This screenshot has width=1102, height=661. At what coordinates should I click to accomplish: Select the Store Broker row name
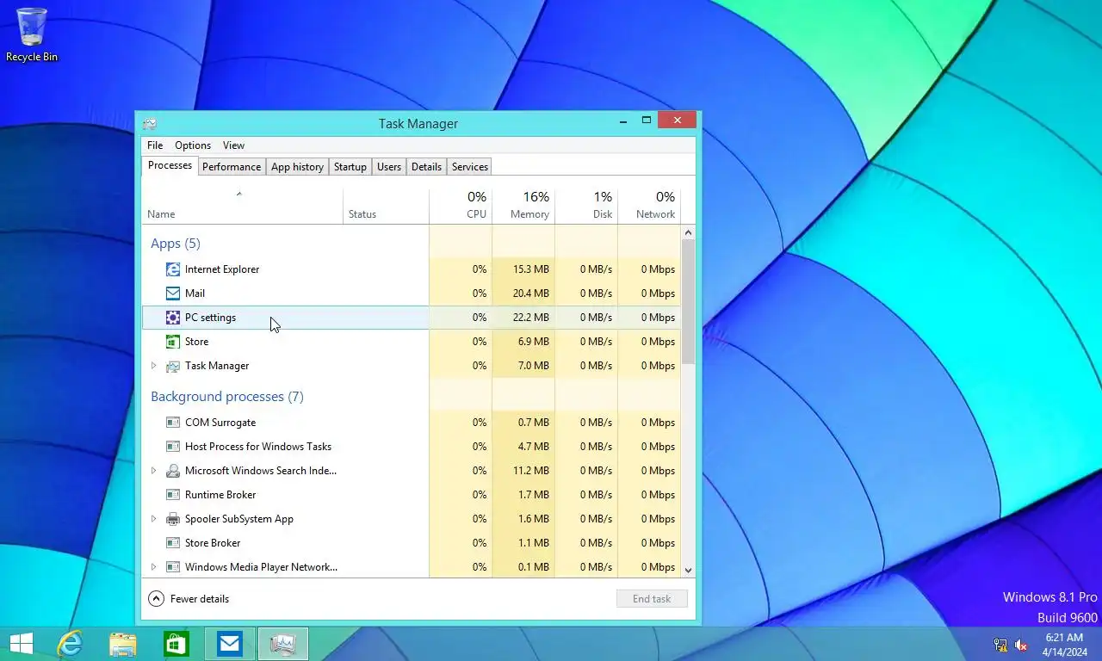[213, 543]
